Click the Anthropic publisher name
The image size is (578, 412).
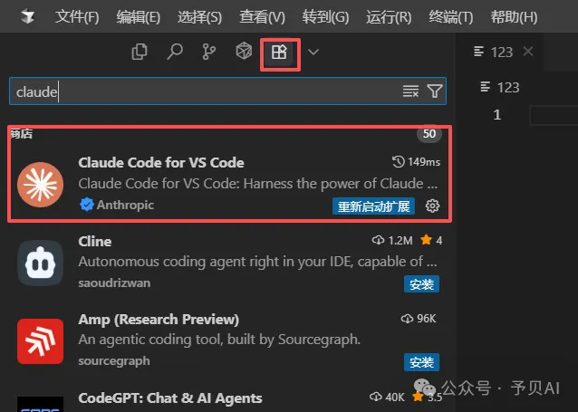tap(125, 205)
